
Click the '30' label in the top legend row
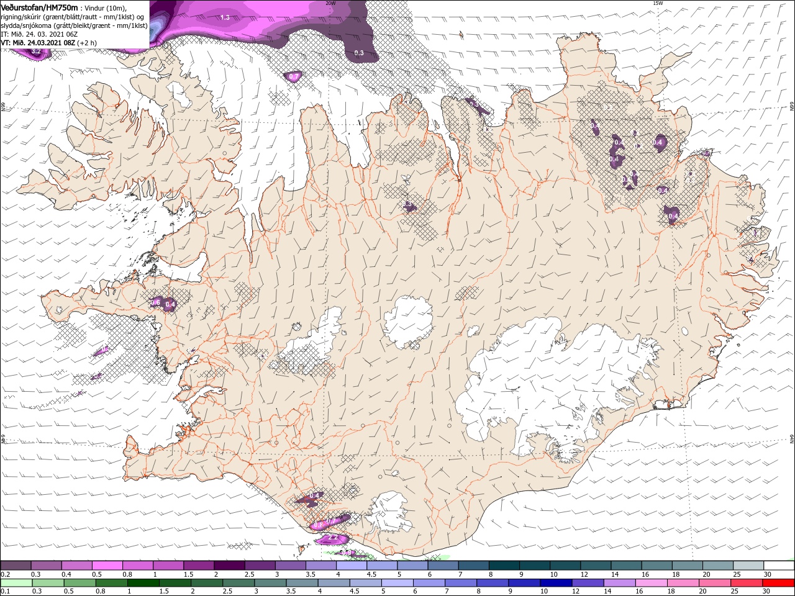click(767, 574)
